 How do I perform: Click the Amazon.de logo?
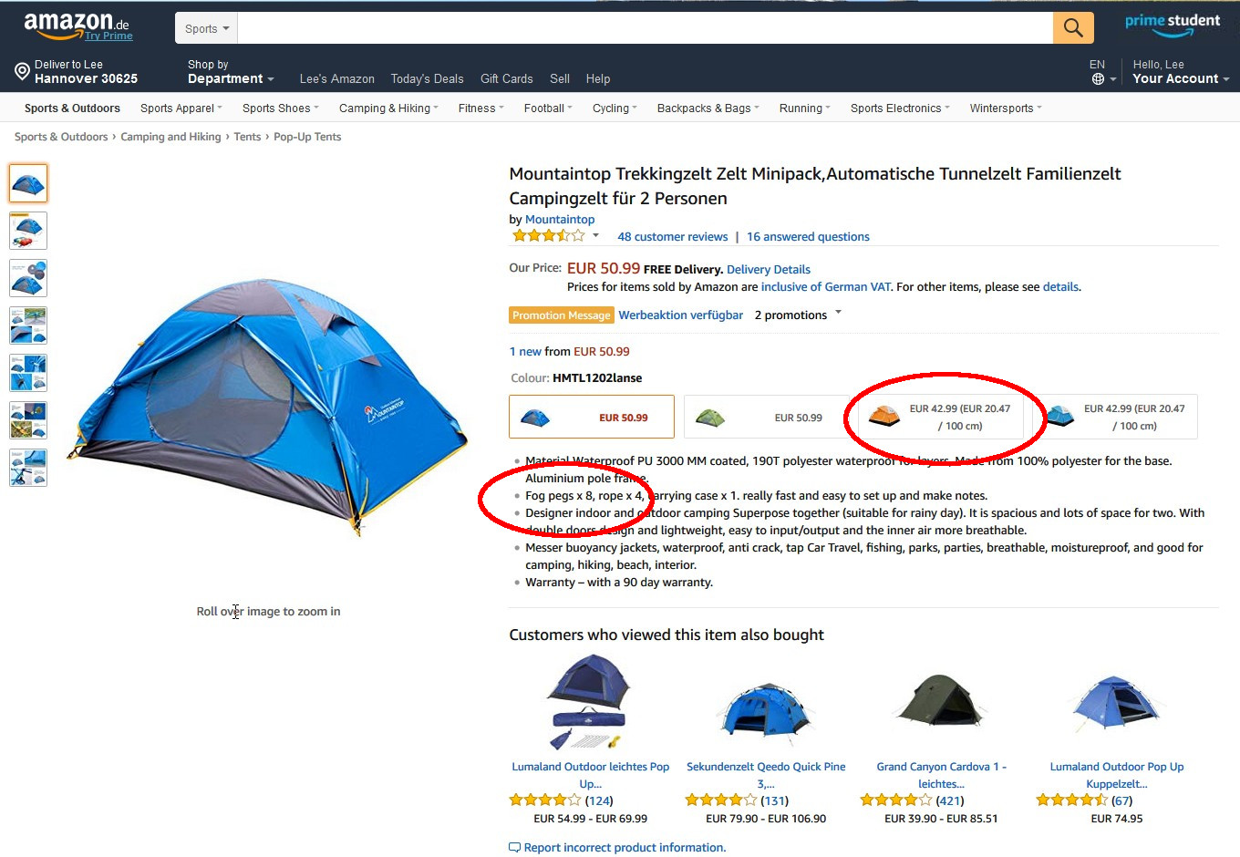(77, 24)
